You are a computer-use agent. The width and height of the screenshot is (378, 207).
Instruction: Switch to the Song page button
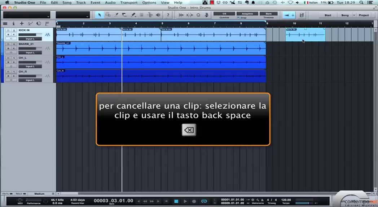(x=345, y=15)
